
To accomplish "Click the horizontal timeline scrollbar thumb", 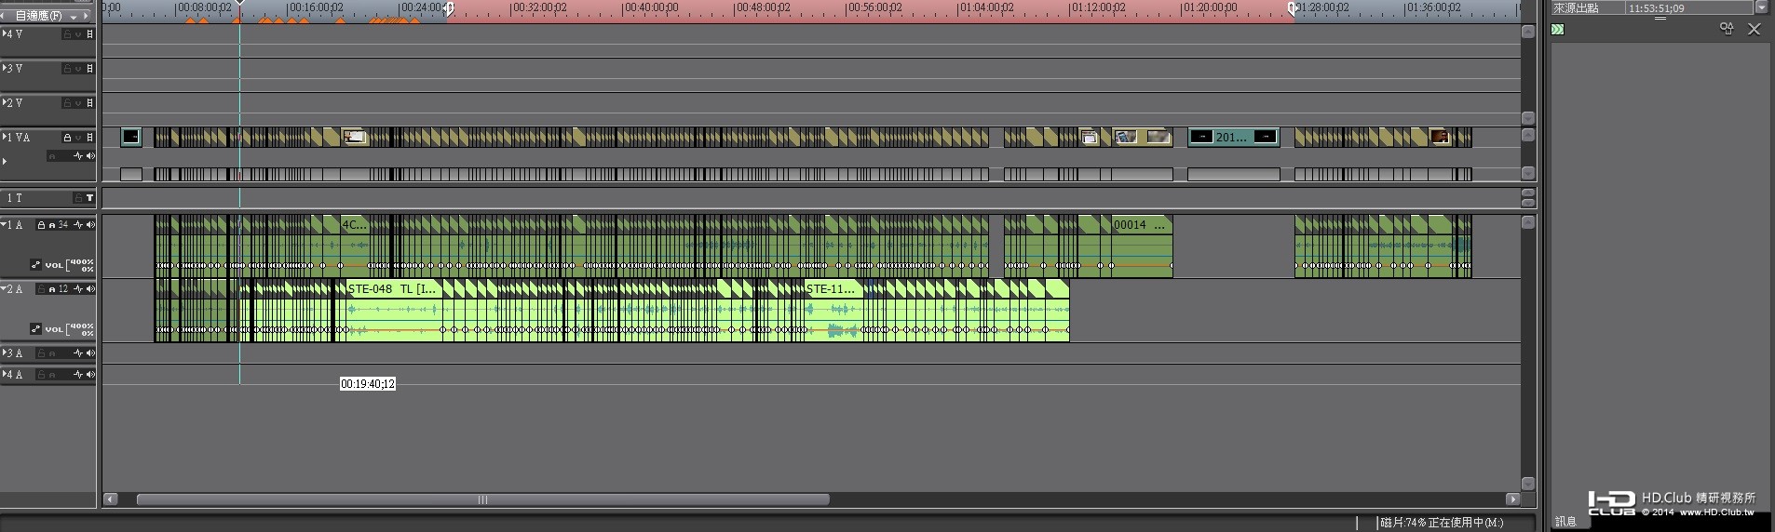I will (x=482, y=499).
